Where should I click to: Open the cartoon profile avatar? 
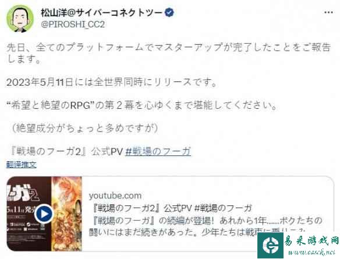click(x=20, y=19)
